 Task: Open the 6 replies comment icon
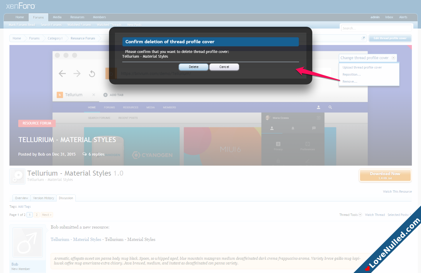[x=85, y=154]
